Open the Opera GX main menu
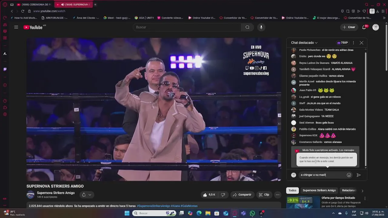This screenshot has width=388, height=218. pyautogui.click(x=5, y=5)
